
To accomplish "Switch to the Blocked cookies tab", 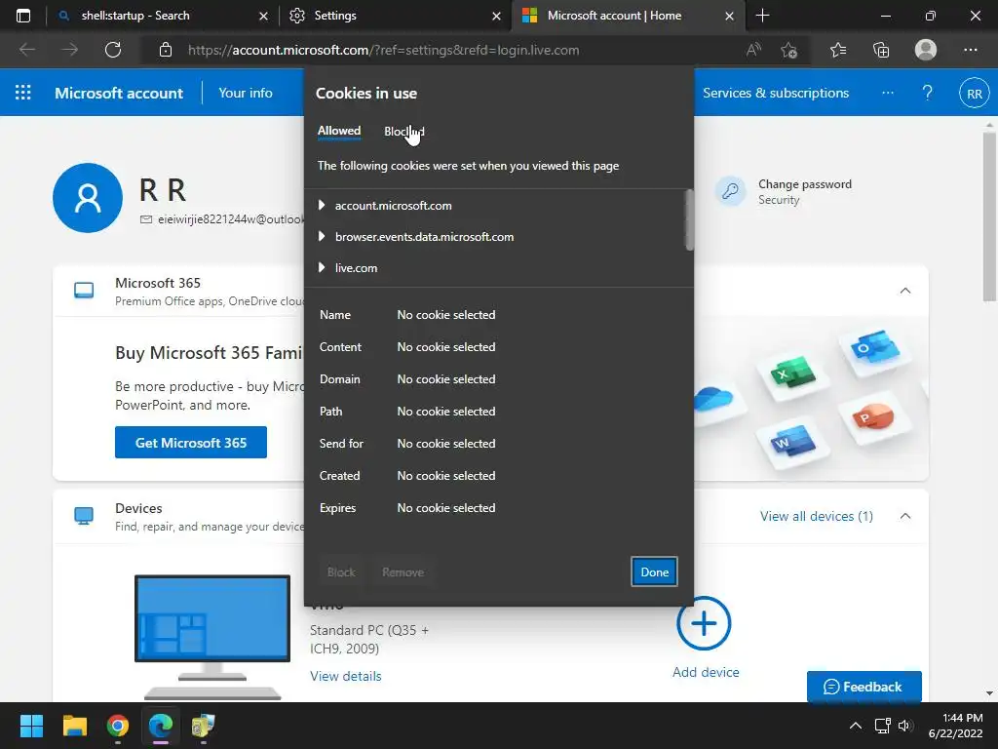I will coord(404,132).
